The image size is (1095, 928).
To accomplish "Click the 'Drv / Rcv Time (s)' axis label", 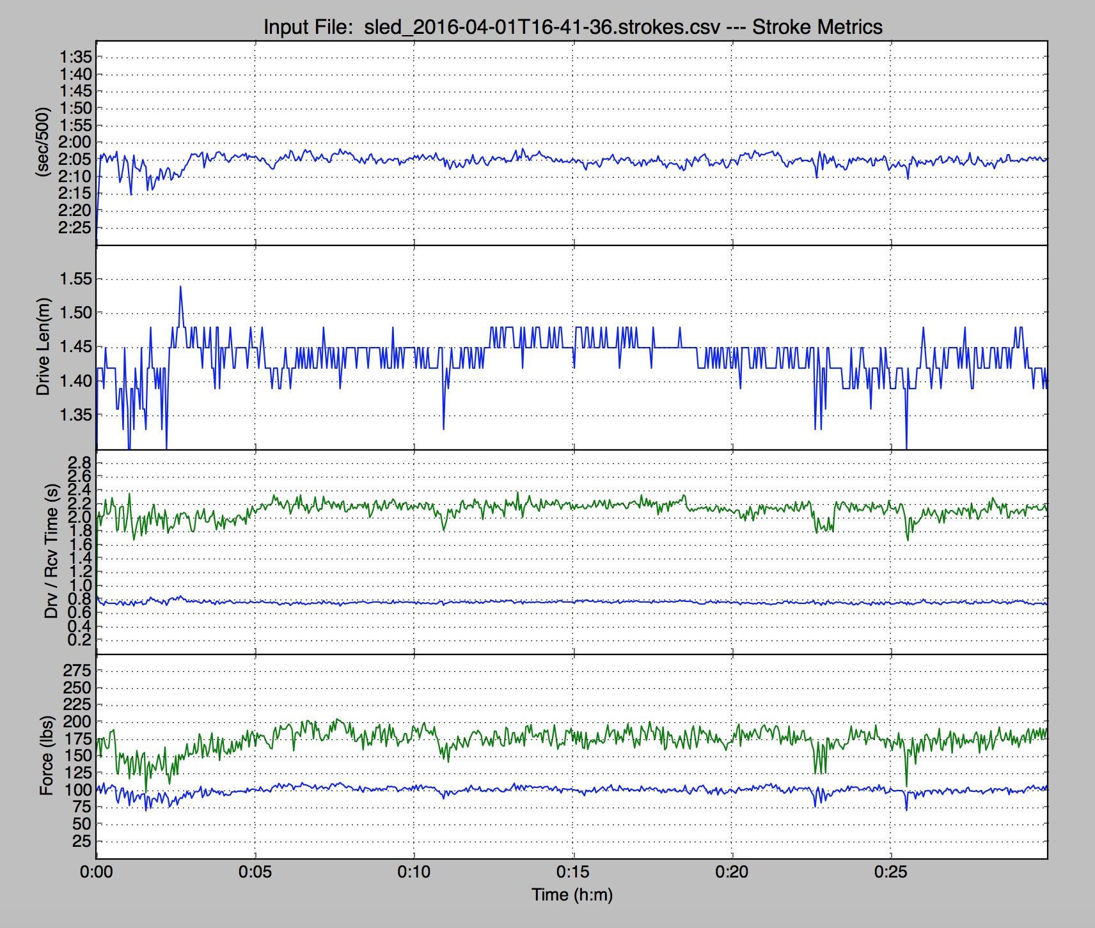I will pos(51,551).
